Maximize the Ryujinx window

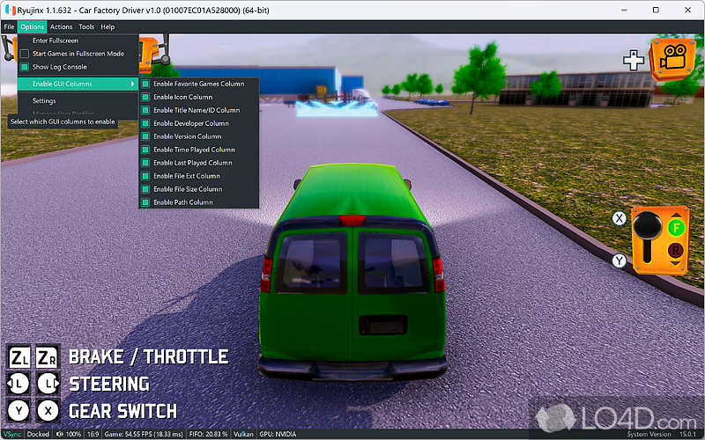(x=656, y=10)
